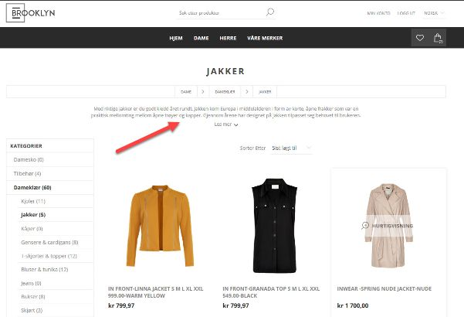Expand description with Les mer

coord(226,124)
